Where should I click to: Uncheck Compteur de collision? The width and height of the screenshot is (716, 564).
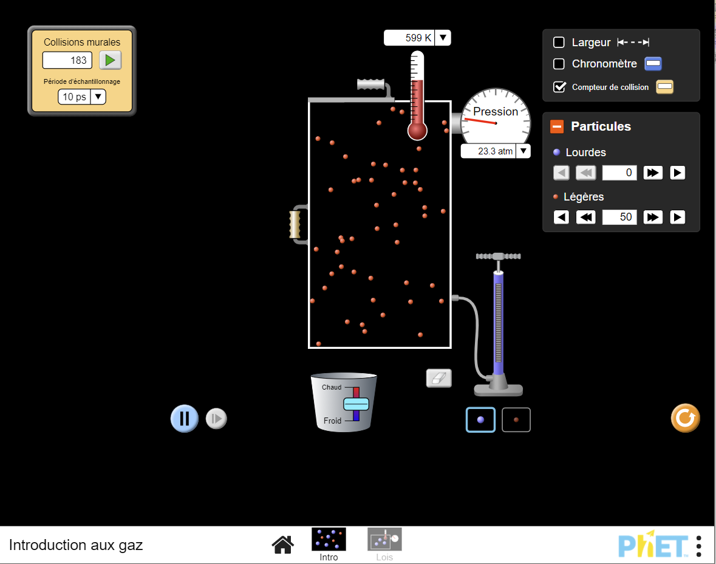(559, 87)
